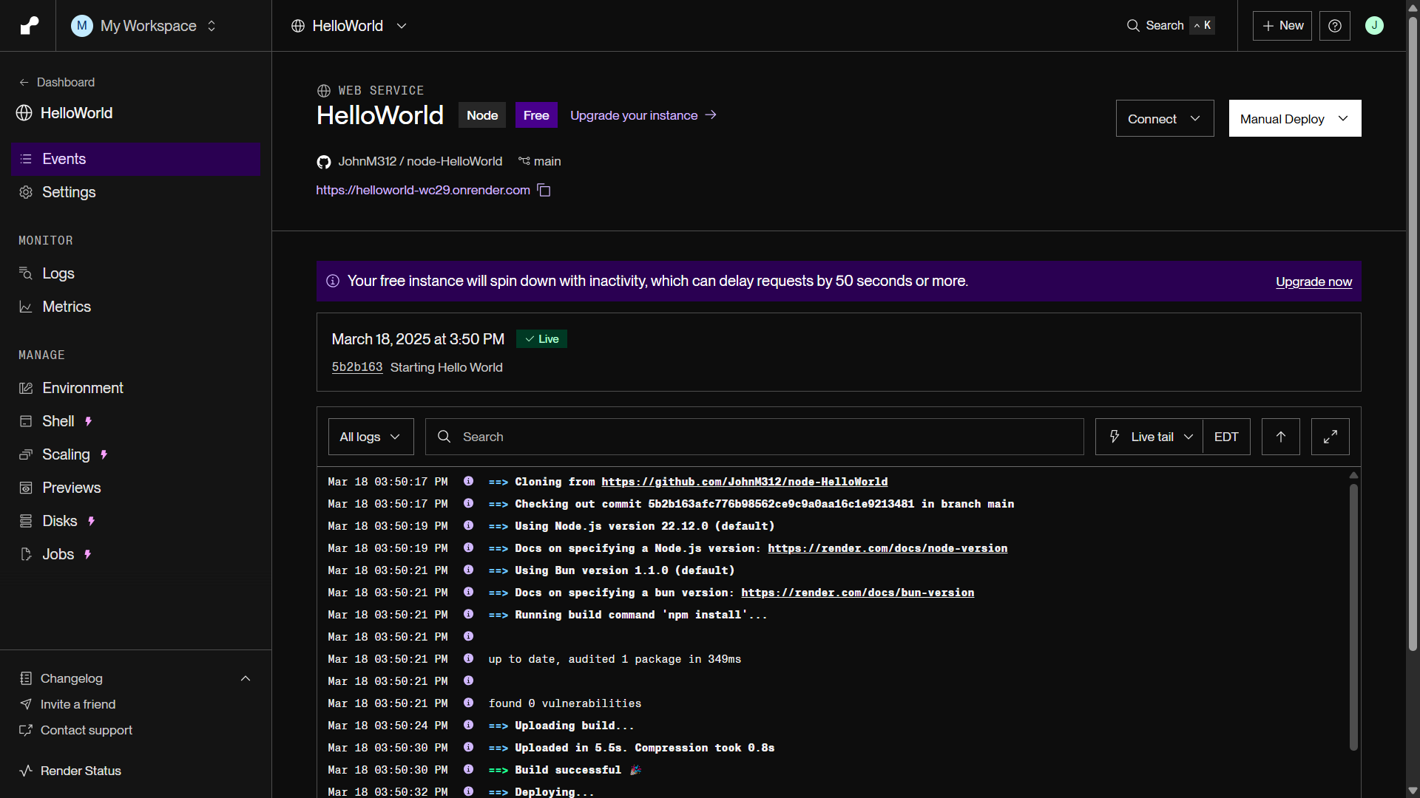Click the globe icon beside WEB SERVICE

click(x=323, y=91)
